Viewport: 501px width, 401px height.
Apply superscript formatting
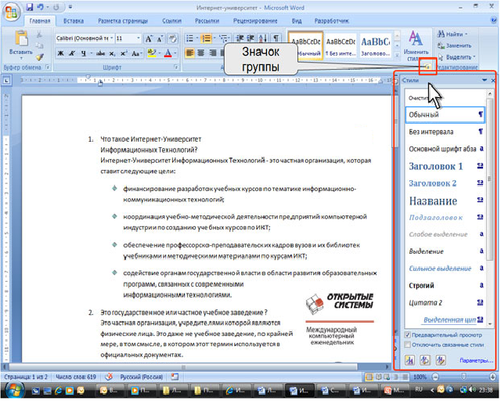click(x=124, y=53)
